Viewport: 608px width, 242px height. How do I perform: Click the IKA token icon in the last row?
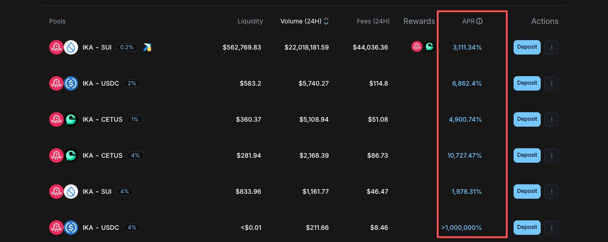tap(56, 228)
